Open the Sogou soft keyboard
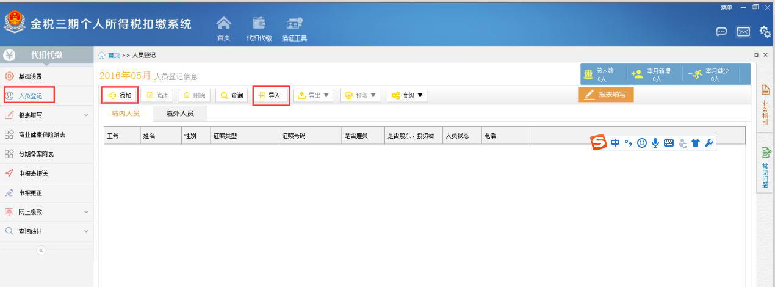775x287 pixels. pyautogui.click(x=669, y=143)
